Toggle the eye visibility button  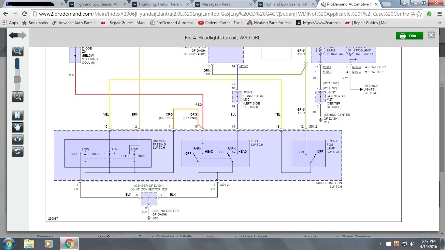pyautogui.click(x=18, y=139)
